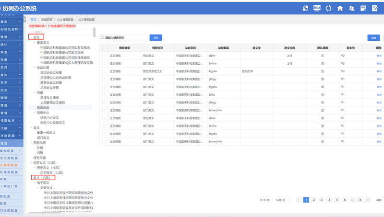Viewport: 384px width, 217px height.
Task: Select tree item 党组会会议纪要
Action: pos(51,73)
